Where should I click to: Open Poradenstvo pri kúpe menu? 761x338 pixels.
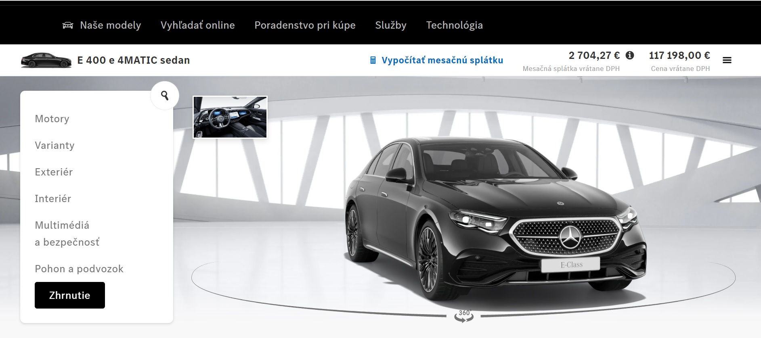click(305, 25)
